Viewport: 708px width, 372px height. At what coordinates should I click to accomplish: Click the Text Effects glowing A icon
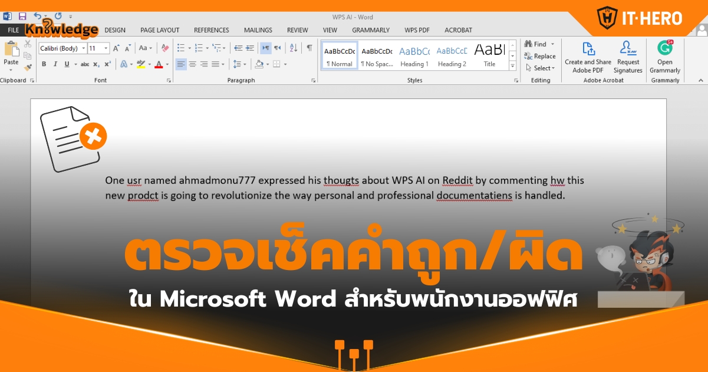[123, 64]
